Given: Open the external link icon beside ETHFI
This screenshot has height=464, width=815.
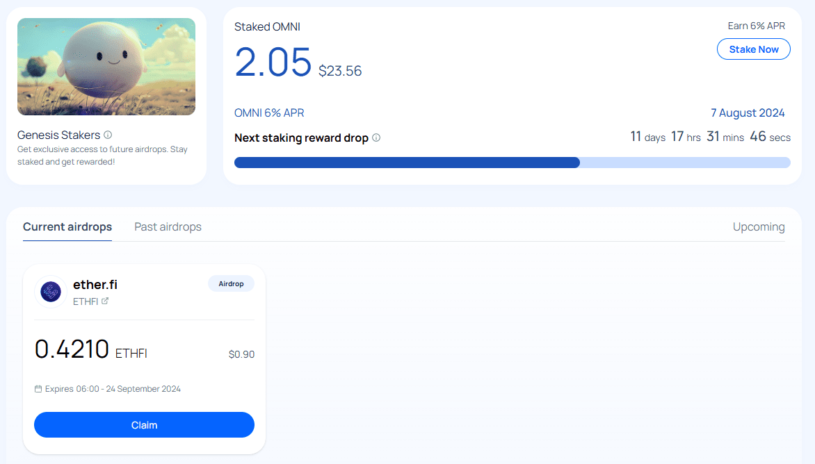Looking at the screenshot, I should click(105, 301).
